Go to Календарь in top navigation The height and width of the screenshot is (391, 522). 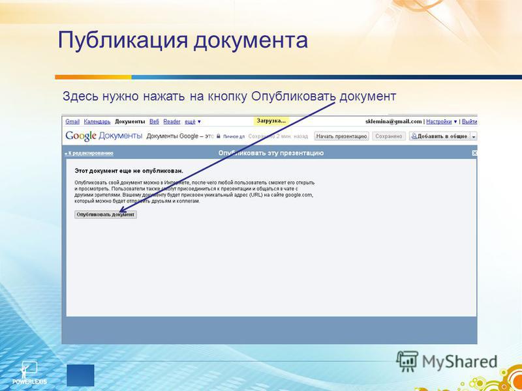[x=97, y=122]
